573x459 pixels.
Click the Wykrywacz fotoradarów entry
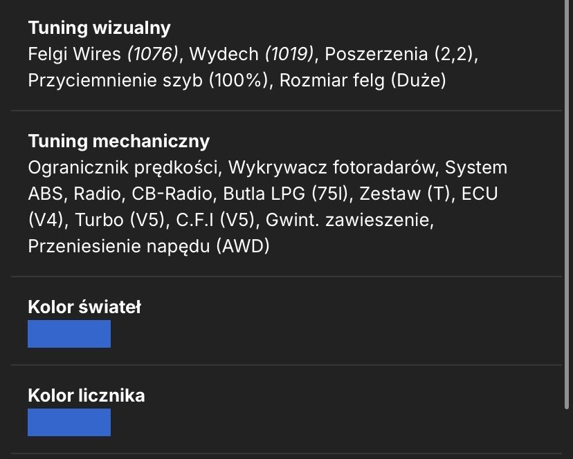click(x=331, y=167)
